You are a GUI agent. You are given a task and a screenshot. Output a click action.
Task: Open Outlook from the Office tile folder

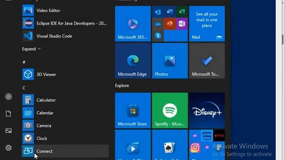158,12
